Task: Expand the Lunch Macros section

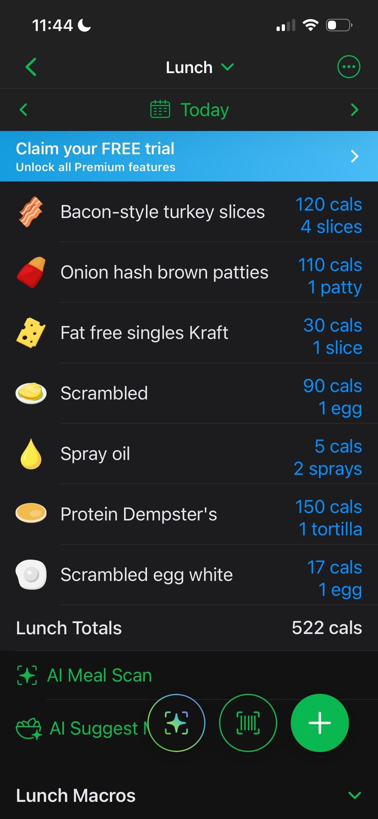Action: (x=355, y=795)
